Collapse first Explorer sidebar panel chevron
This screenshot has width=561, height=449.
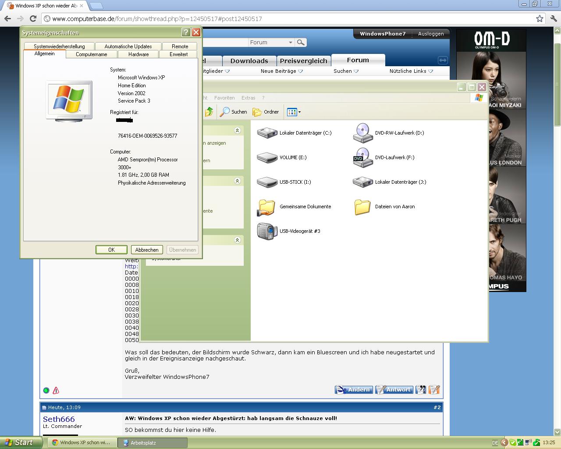(x=237, y=131)
